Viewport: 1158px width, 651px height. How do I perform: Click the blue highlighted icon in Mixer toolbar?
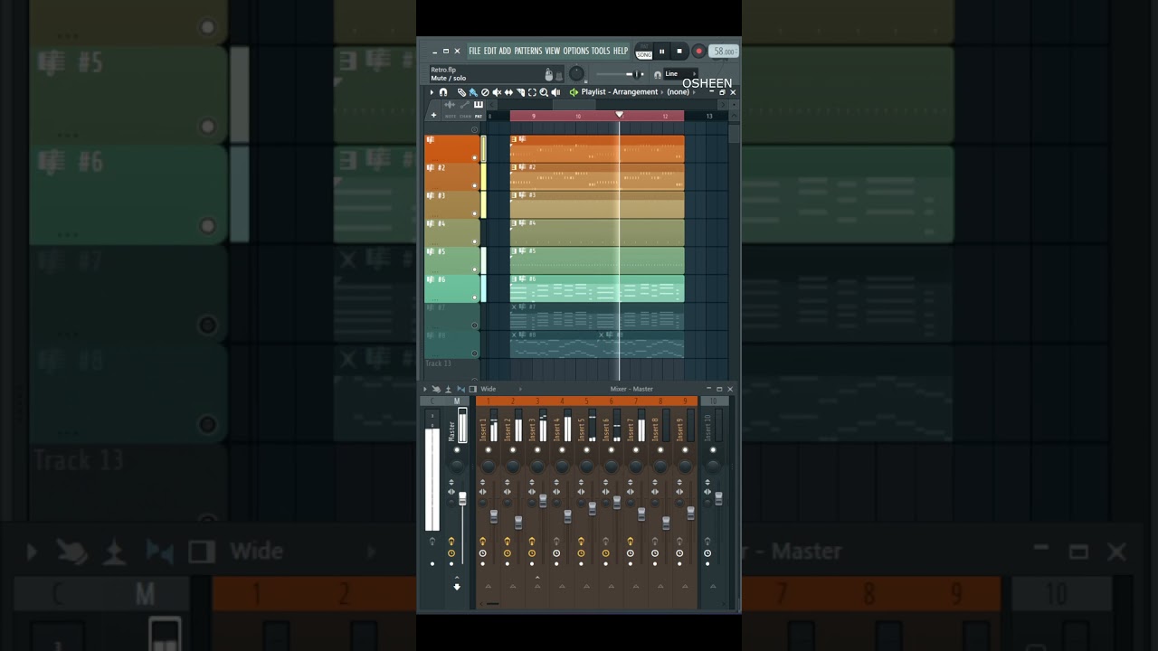click(460, 389)
